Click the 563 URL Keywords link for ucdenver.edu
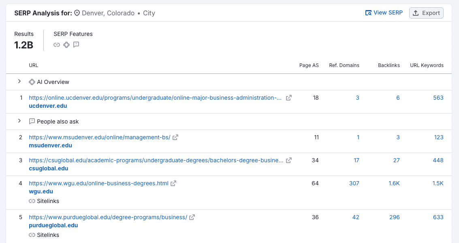The width and height of the screenshot is (459, 243). pyautogui.click(x=438, y=98)
